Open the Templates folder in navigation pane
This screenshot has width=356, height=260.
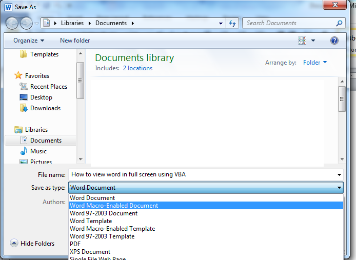click(44, 54)
